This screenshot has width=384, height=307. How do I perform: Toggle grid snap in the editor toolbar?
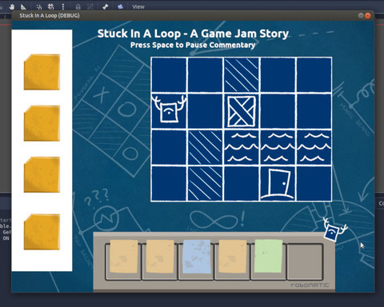pyautogui.click(x=51, y=6)
